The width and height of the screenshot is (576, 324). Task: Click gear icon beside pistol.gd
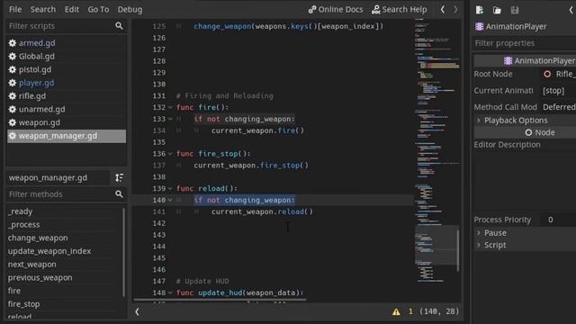[x=13, y=69]
